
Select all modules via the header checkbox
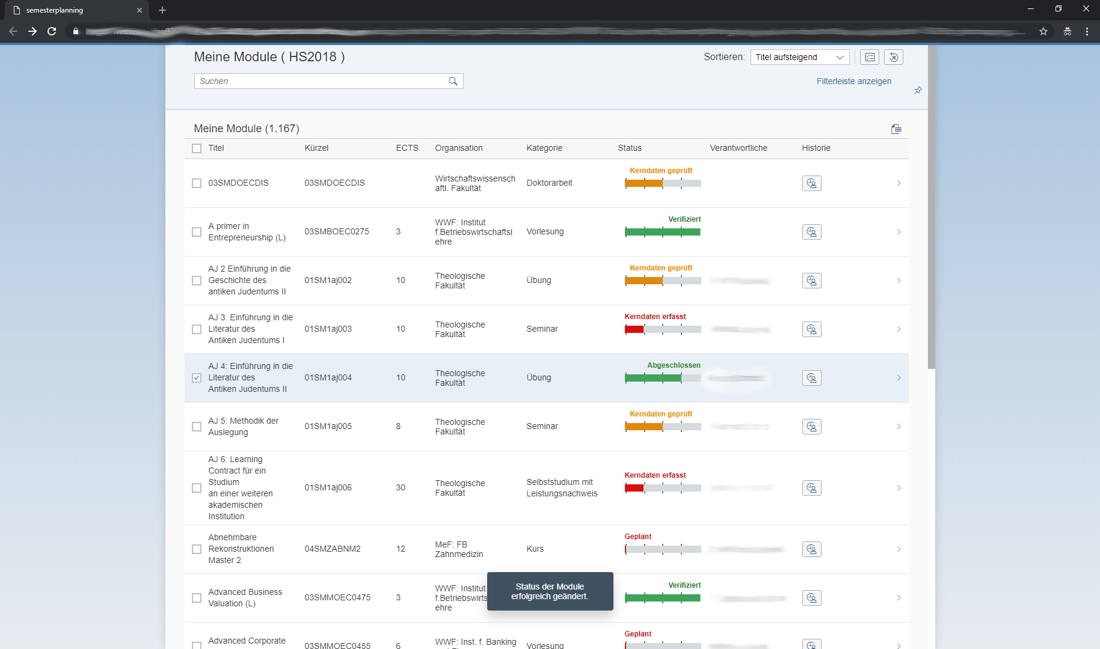[197, 148]
